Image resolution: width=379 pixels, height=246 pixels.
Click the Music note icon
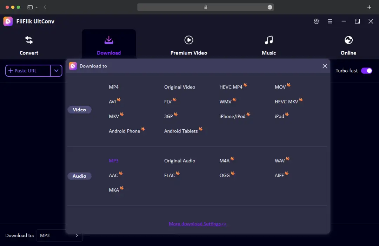pyautogui.click(x=269, y=40)
